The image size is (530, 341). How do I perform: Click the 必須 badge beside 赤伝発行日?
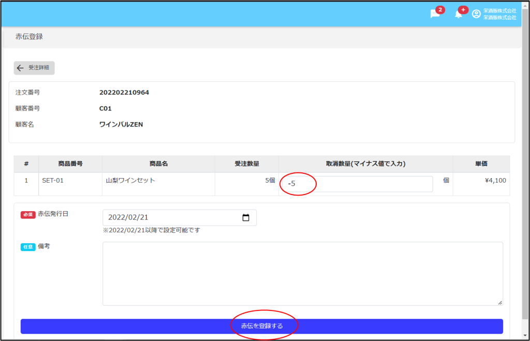click(28, 214)
